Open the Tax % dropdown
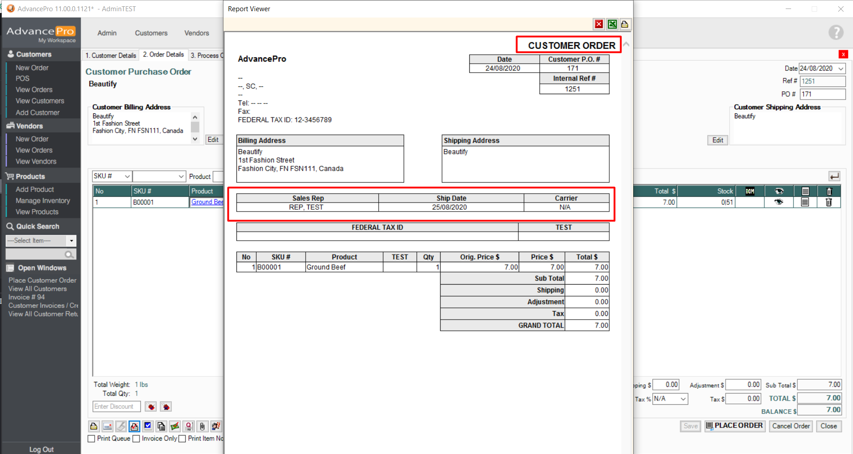 point(683,399)
